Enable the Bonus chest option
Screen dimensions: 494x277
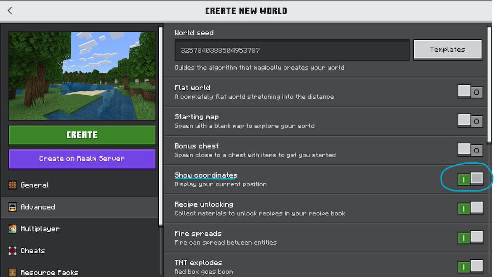470,150
